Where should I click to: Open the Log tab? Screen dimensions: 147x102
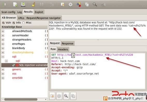coord(19,12)
